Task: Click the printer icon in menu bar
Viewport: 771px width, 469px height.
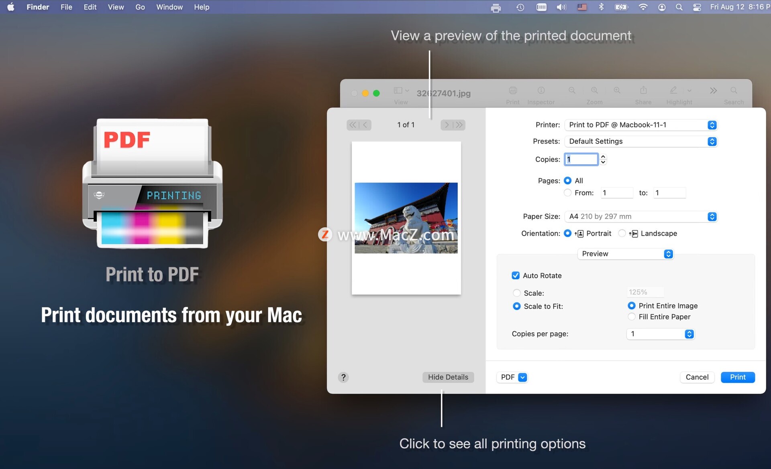Action: (x=496, y=8)
